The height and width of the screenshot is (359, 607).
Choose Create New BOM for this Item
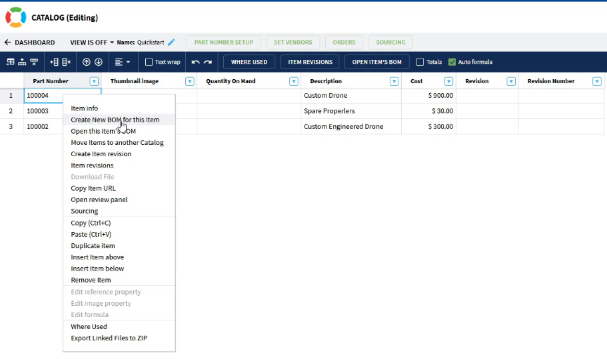pos(119,120)
